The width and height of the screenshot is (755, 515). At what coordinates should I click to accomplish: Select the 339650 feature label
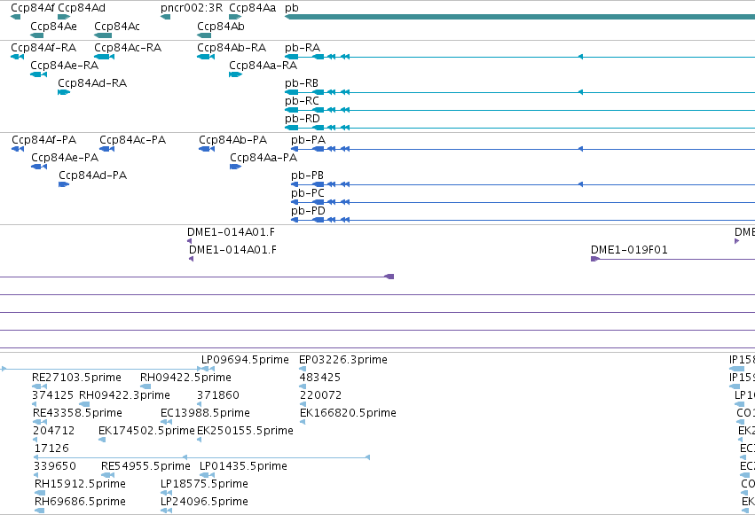(x=55, y=466)
